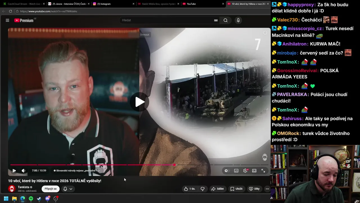
Task: Enter fullscreen mode
Action: coord(263,171)
